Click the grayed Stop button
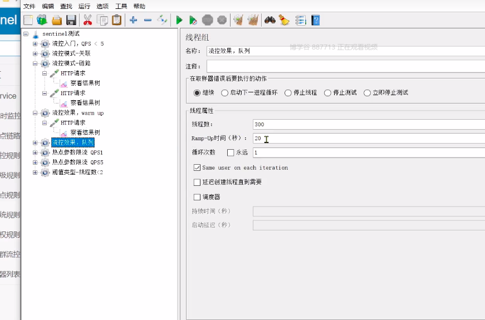The height and width of the screenshot is (320, 485). [x=208, y=21]
